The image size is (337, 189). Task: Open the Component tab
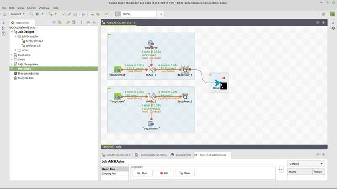pos(181,155)
